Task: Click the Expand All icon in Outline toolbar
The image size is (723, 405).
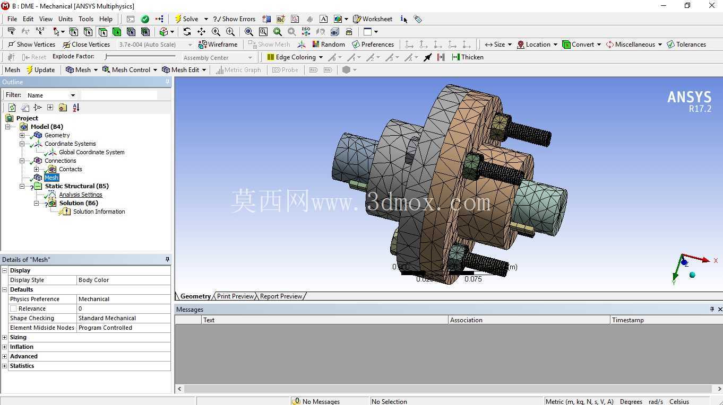Action: click(x=50, y=108)
